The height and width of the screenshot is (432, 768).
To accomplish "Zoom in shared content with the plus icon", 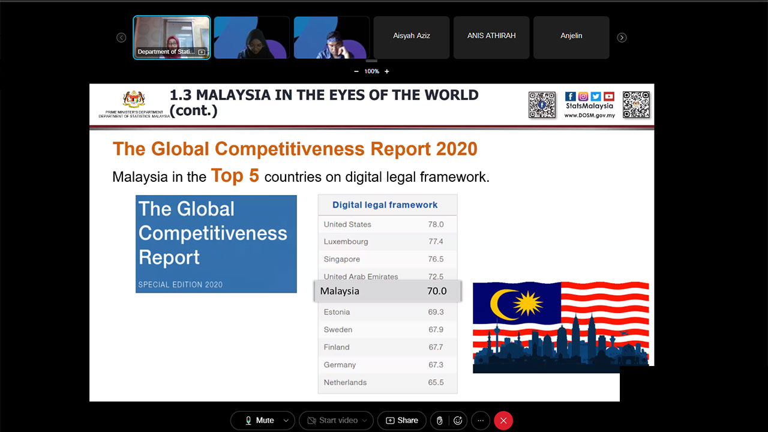I will point(387,71).
